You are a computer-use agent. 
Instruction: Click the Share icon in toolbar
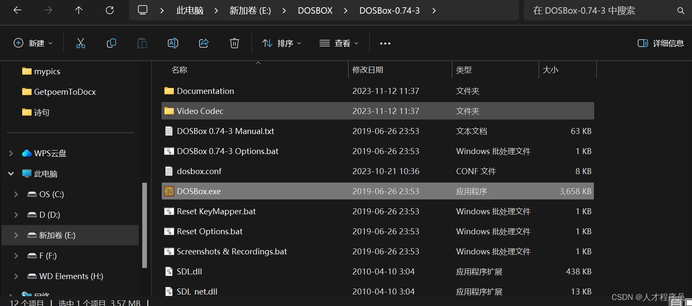(204, 43)
